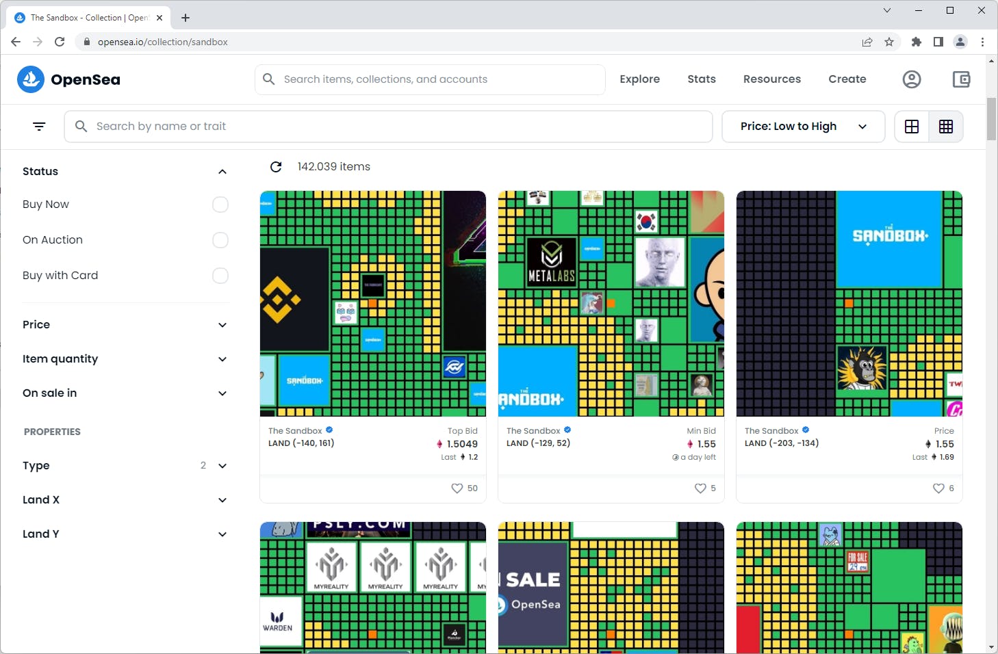Click the 142.039 items count text
The height and width of the screenshot is (654, 998).
(x=333, y=167)
